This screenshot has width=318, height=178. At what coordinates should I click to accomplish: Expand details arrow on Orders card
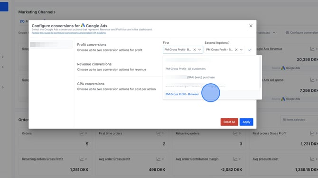tap(86, 133)
